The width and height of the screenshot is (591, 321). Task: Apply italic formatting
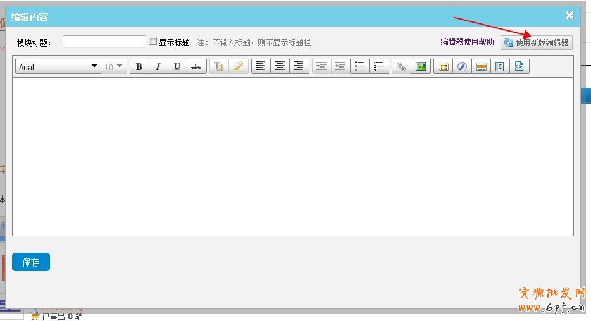tap(158, 67)
